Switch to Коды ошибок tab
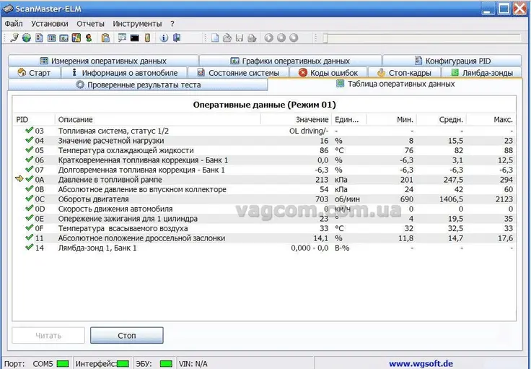531x369 pixels. [x=328, y=72]
